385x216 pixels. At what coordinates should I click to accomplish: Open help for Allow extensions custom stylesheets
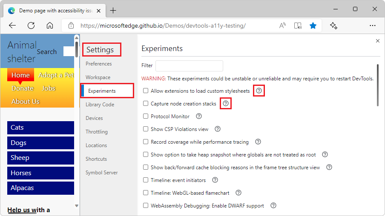259,91
